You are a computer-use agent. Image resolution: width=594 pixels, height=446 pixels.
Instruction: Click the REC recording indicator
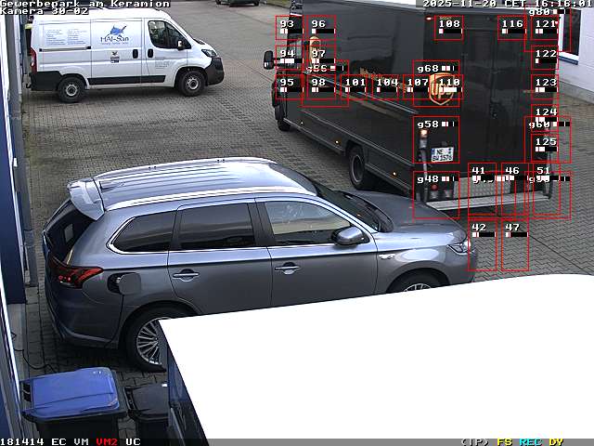[530, 441]
